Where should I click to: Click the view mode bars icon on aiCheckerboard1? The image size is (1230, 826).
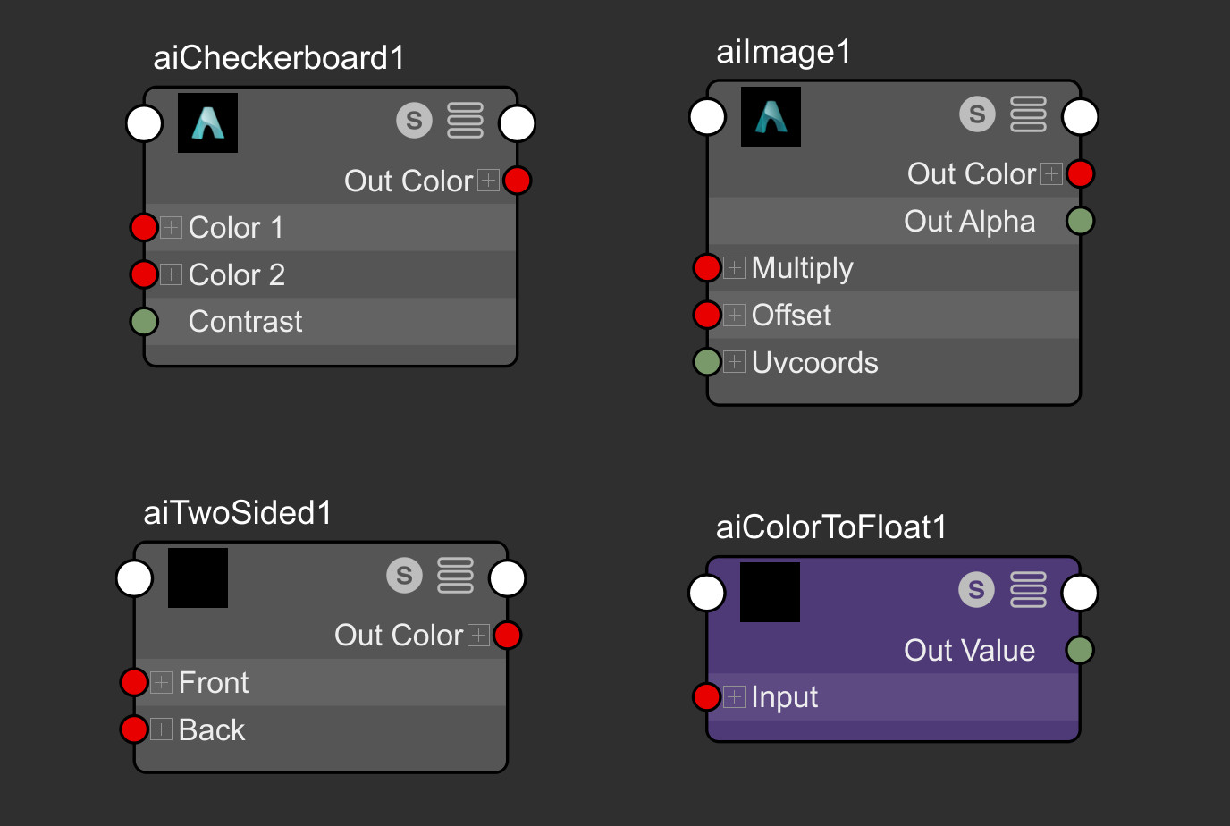tap(465, 120)
